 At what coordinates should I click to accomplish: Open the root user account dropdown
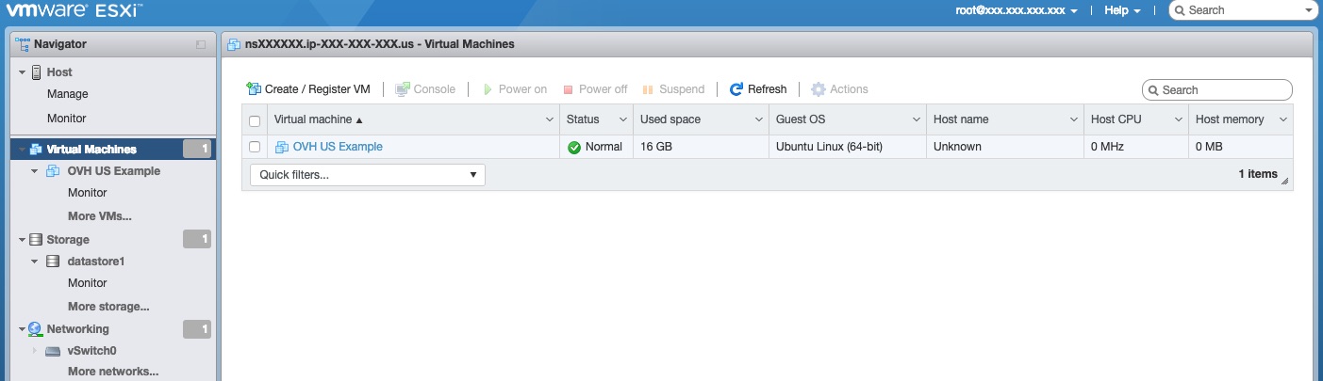[1016, 10]
